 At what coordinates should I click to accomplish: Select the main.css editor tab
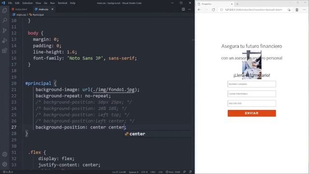pos(43,9)
